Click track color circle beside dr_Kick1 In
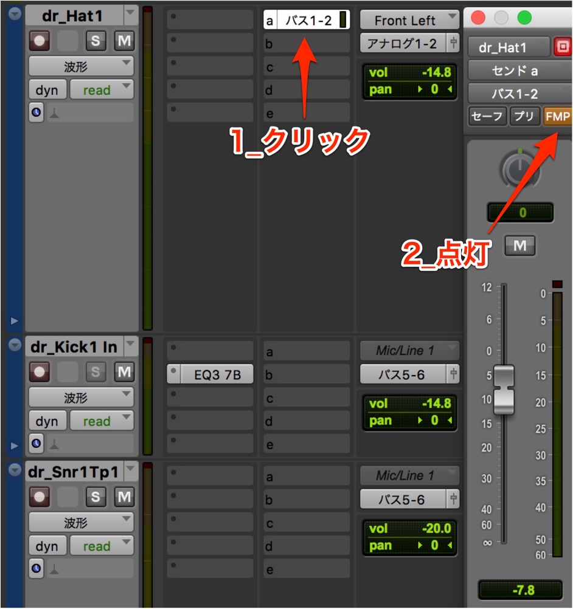 pyautogui.click(x=15, y=345)
